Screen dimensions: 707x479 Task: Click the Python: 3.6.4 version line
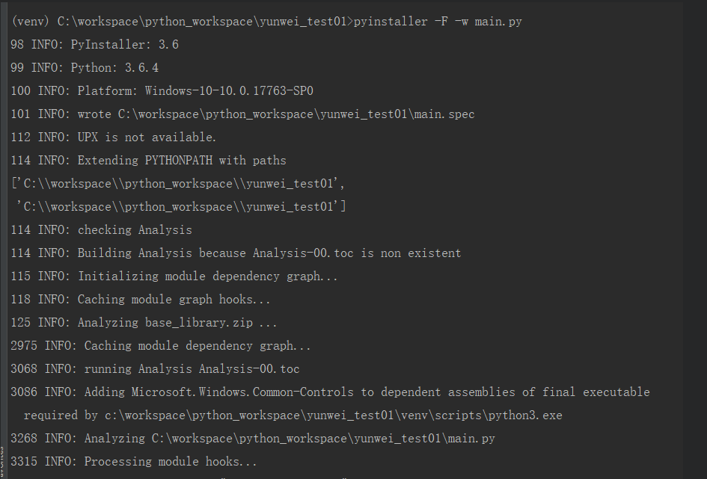click(85, 68)
